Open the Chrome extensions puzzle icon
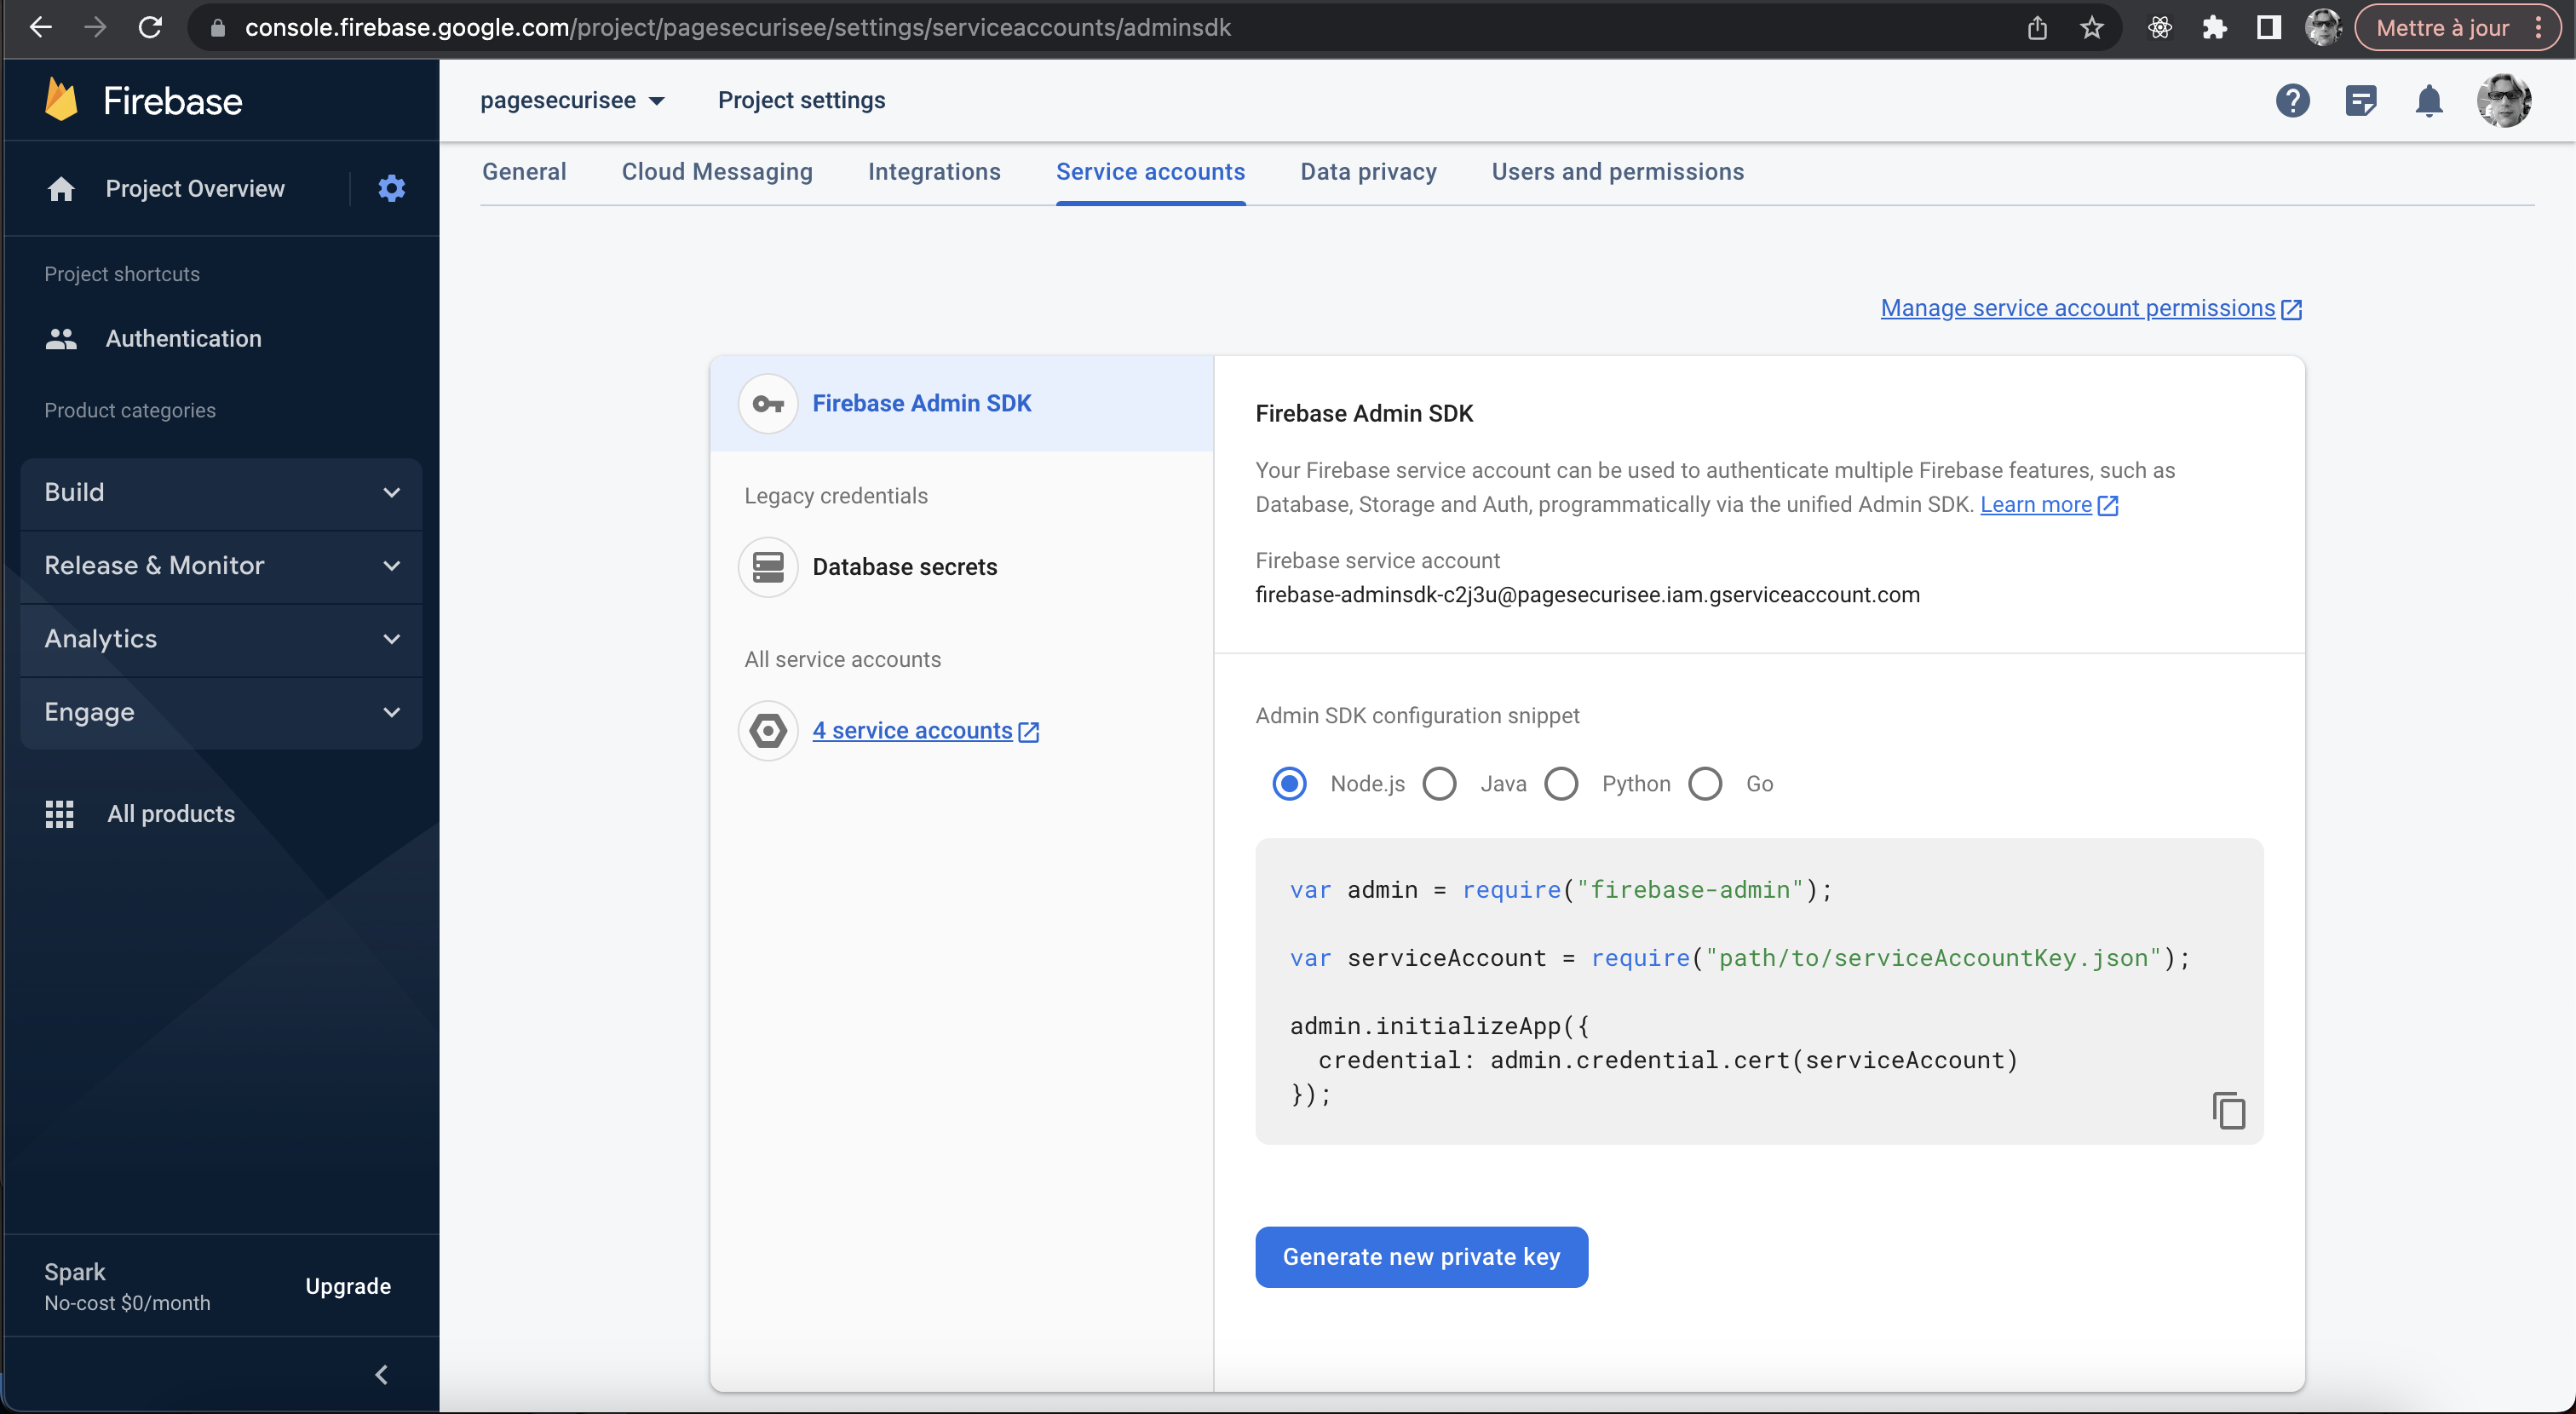The image size is (2576, 1414). pyautogui.click(x=2214, y=27)
